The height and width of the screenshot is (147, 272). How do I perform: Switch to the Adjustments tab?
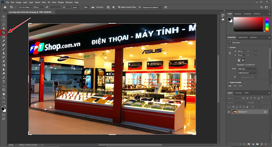point(243,37)
